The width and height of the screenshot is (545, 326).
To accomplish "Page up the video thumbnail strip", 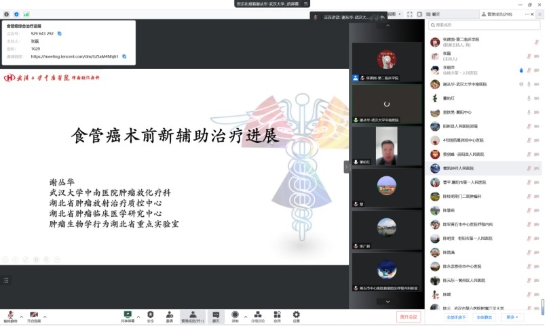I will (x=388, y=25).
